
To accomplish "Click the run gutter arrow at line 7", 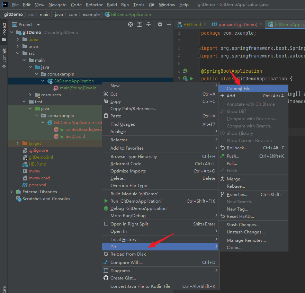I will [191, 79].
